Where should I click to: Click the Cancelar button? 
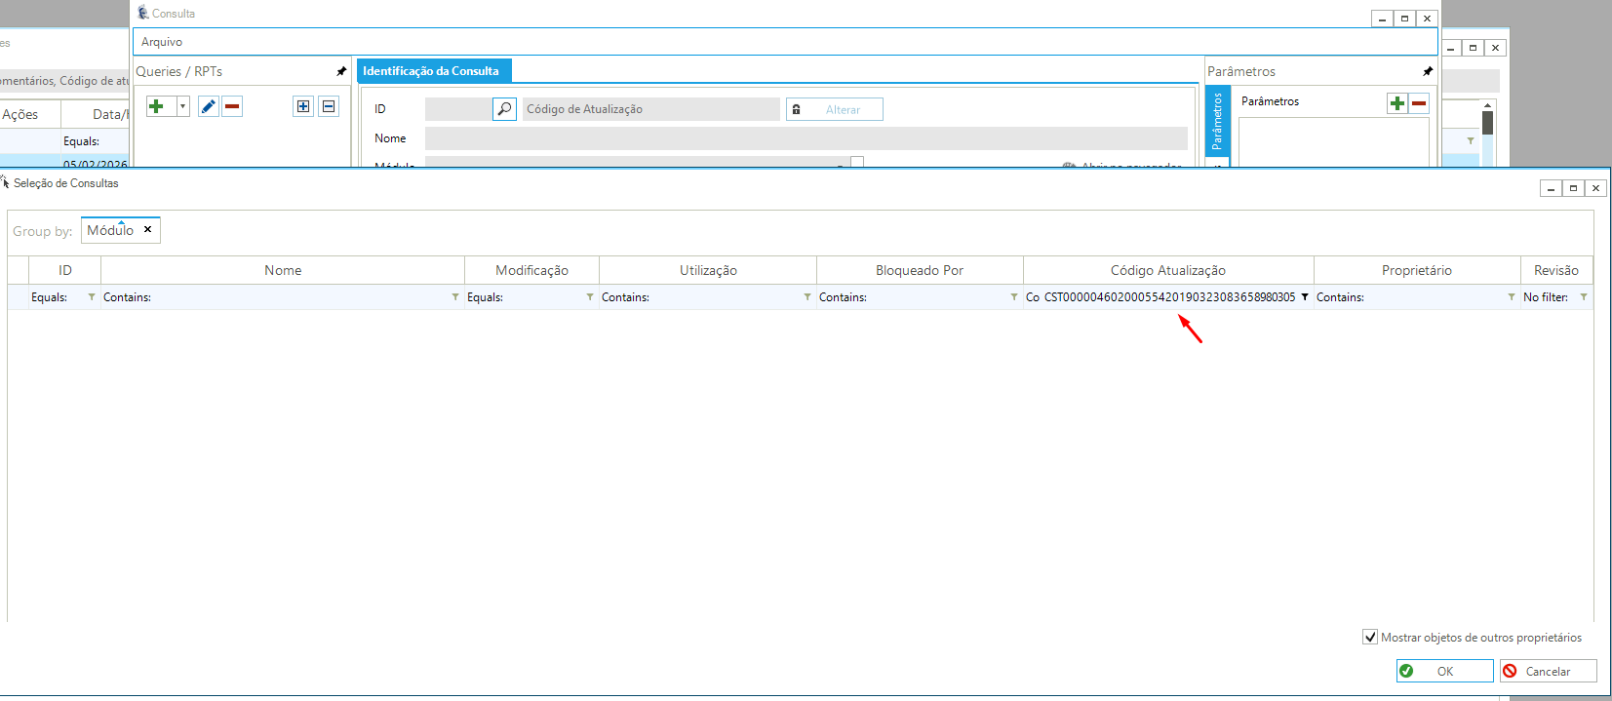click(1548, 671)
